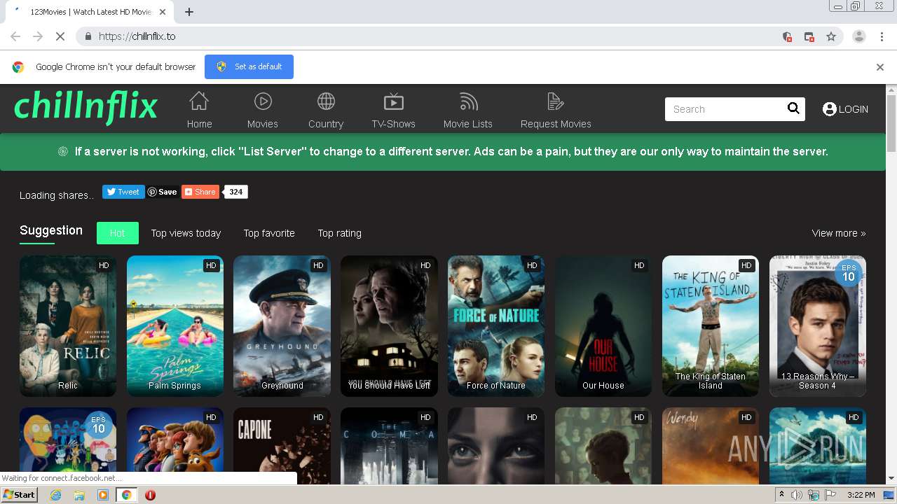
Task: Click the Tweet share button
Action: coord(123,192)
